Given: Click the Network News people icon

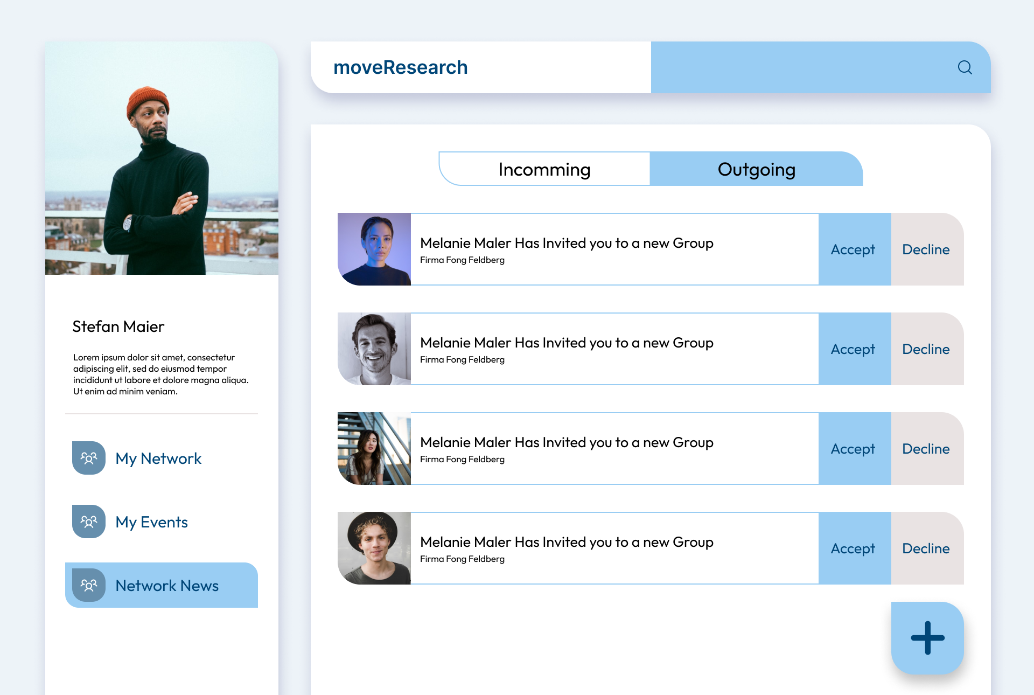Looking at the screenshot, I should pos(89,585).
